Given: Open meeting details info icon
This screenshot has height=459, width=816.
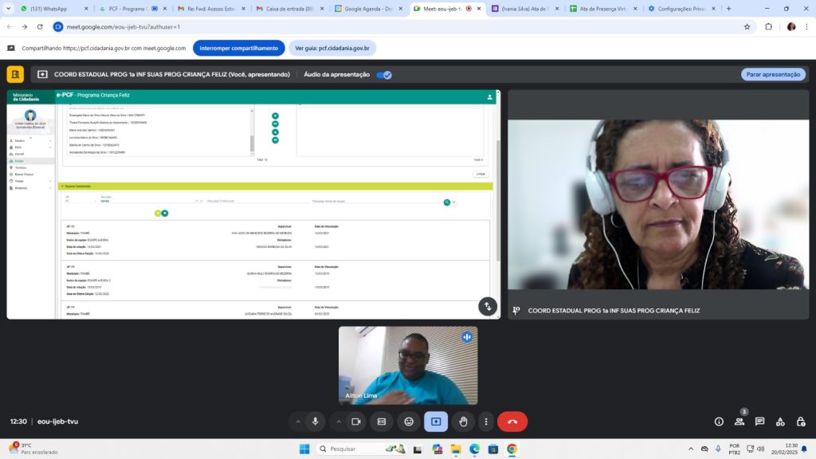Looking at the screenshot, I should [x=719, y=422].
